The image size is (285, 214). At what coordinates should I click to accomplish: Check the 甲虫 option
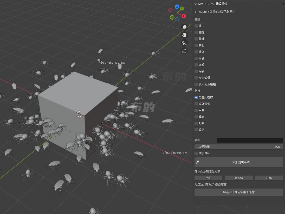[x=196, y=110]
